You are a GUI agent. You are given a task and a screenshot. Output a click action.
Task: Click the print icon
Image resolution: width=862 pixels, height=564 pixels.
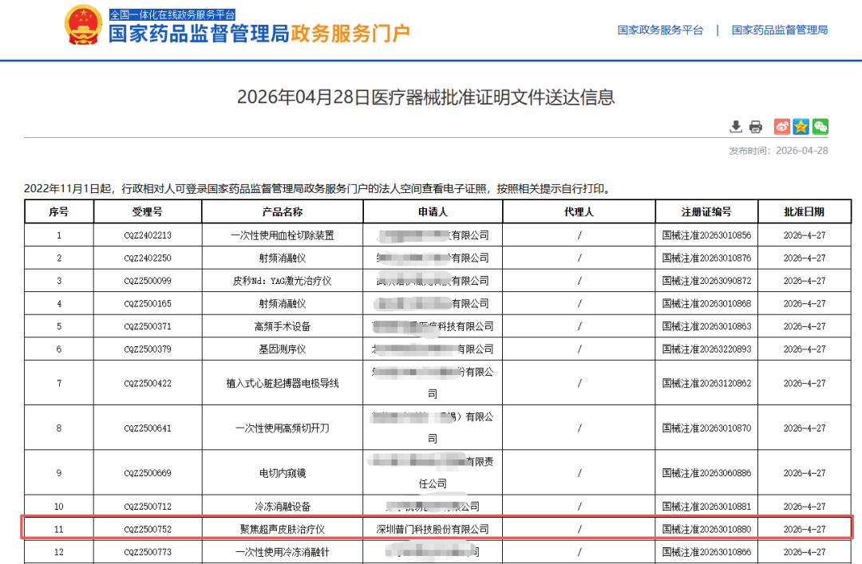tap(756, 127)
